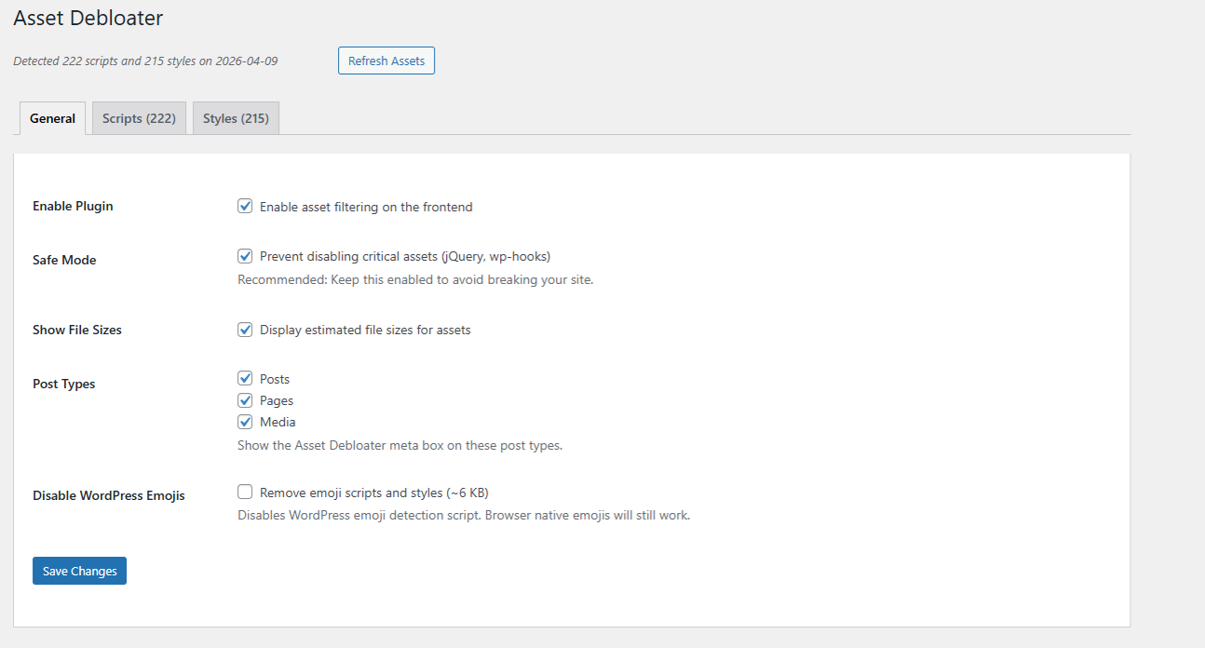Click the 'Enable asset filtering on the frontend' label text

click(366, 207)
